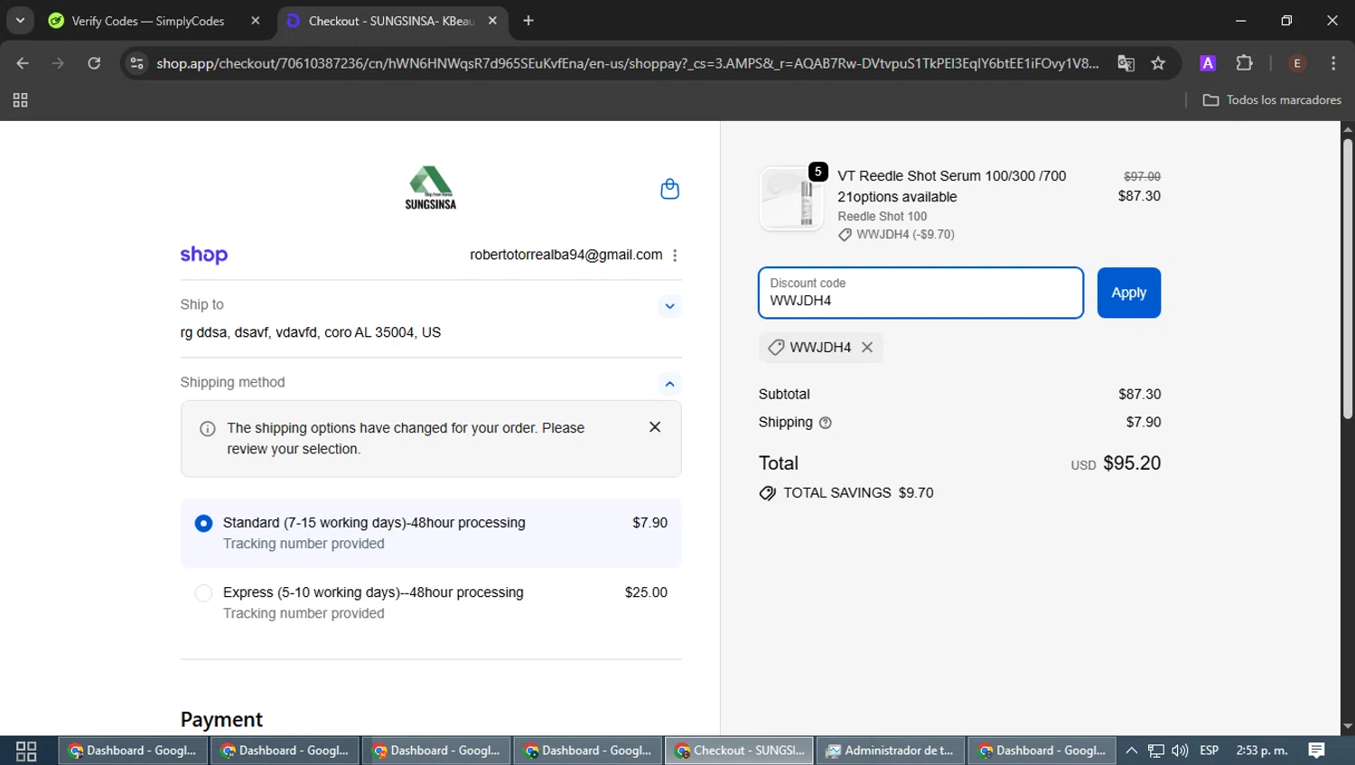Click the shipping help question icon
This screenshot has height=765, width=1355.
[825, 423]
